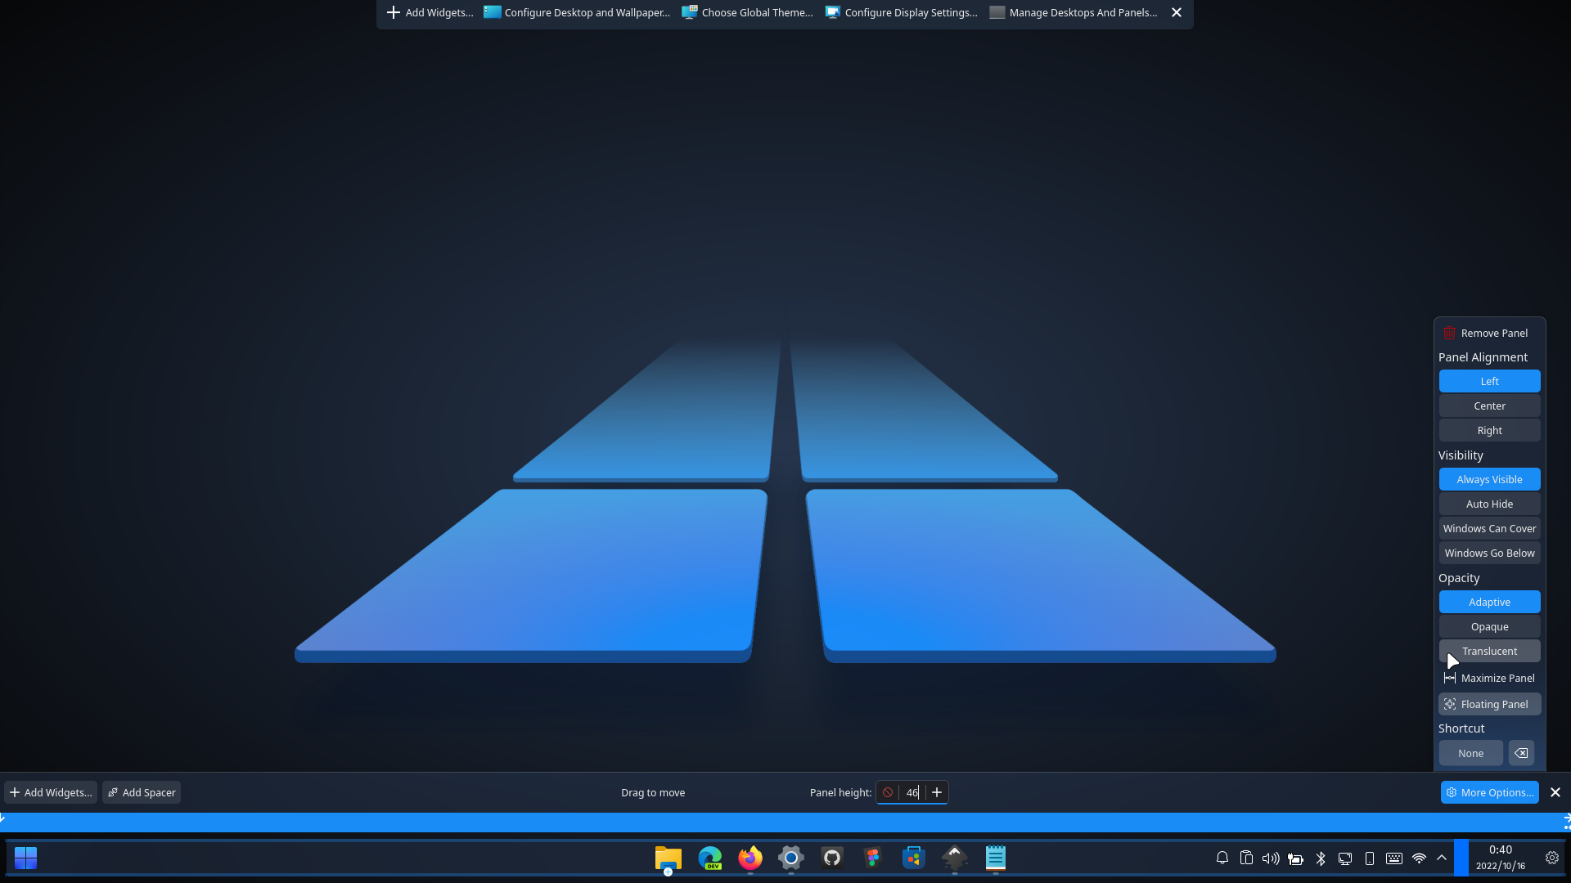
Task: Click the right panel length handle
Action: [x=1567, y=822]
